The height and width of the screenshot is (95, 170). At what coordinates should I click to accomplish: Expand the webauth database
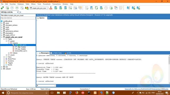pyautogui.click(x=2, y=69)
